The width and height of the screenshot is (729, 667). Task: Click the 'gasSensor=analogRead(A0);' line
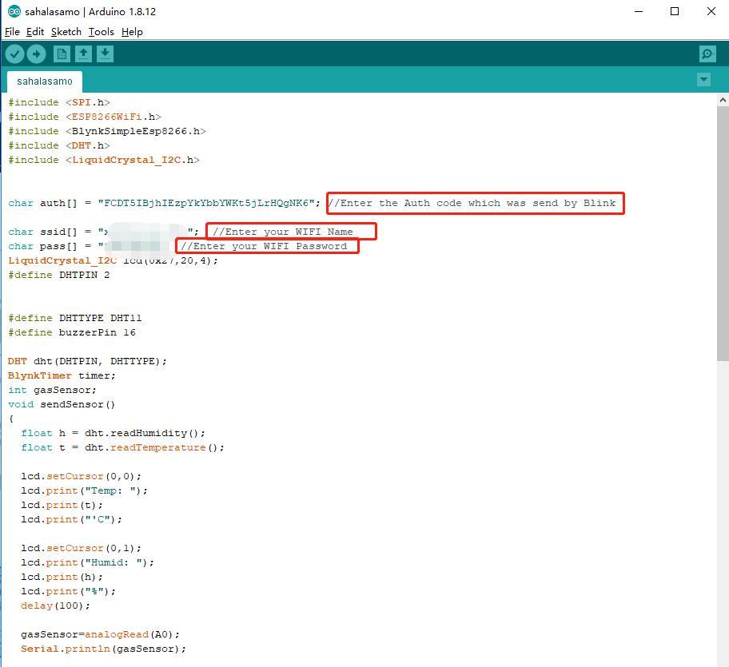(101, 635)
